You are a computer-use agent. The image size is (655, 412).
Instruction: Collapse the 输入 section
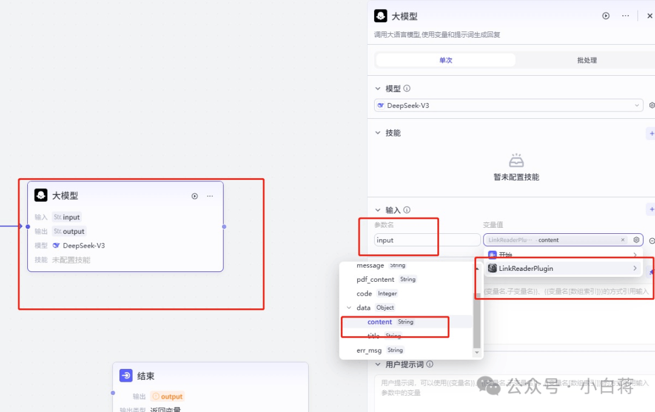pyautogui.click(x=378, y=210)
